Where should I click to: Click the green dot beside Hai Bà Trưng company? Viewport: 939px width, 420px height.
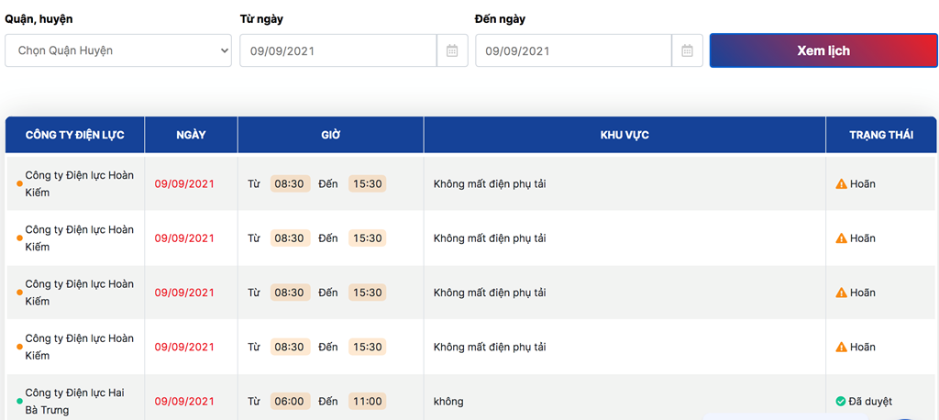(19, 402)
